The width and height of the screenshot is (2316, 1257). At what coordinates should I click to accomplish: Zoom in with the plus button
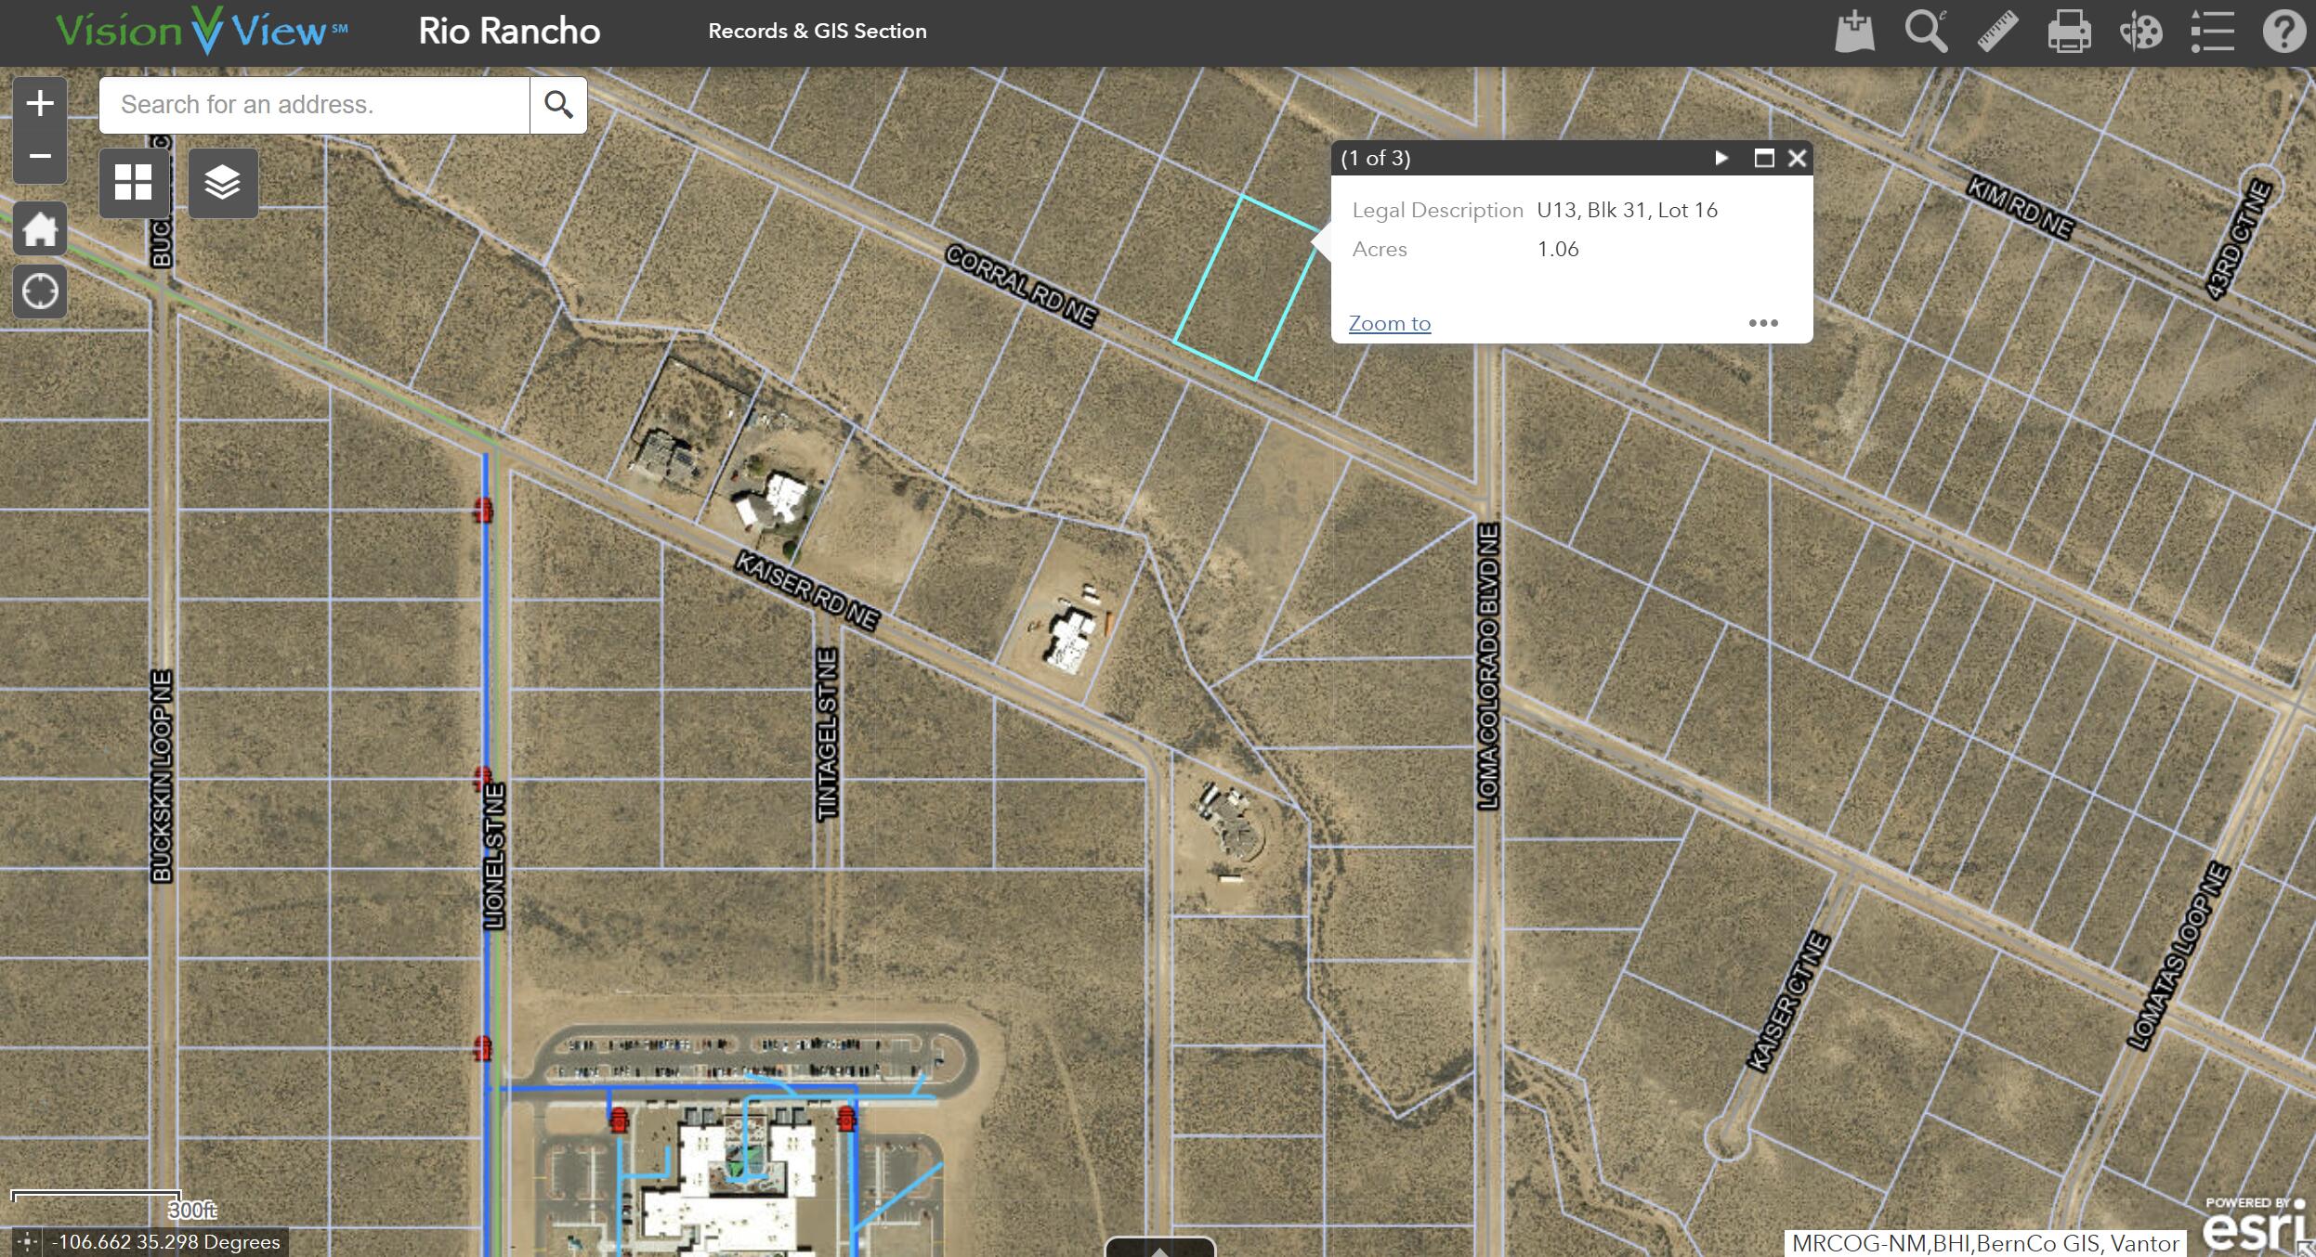(40, 103)
